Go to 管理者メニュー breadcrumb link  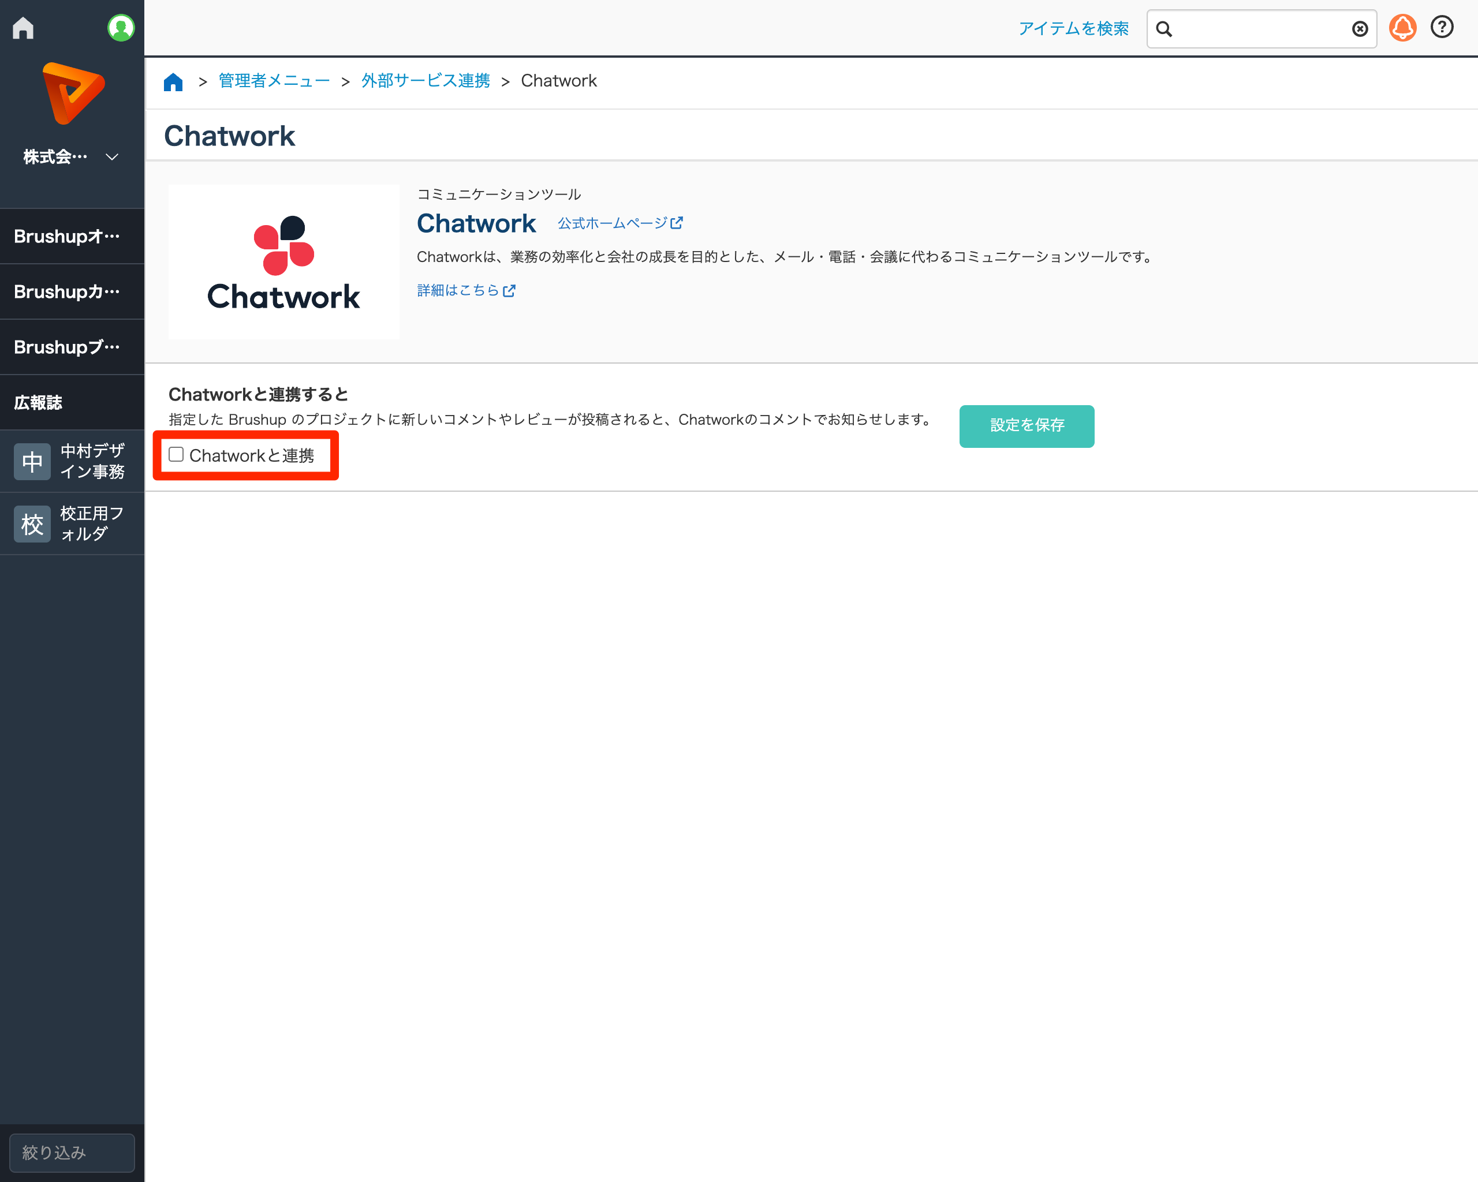pyautogui.click(x=274, y=81)
